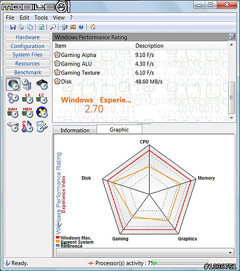
Task: Open the ? help menu
Action: (71, 18)
